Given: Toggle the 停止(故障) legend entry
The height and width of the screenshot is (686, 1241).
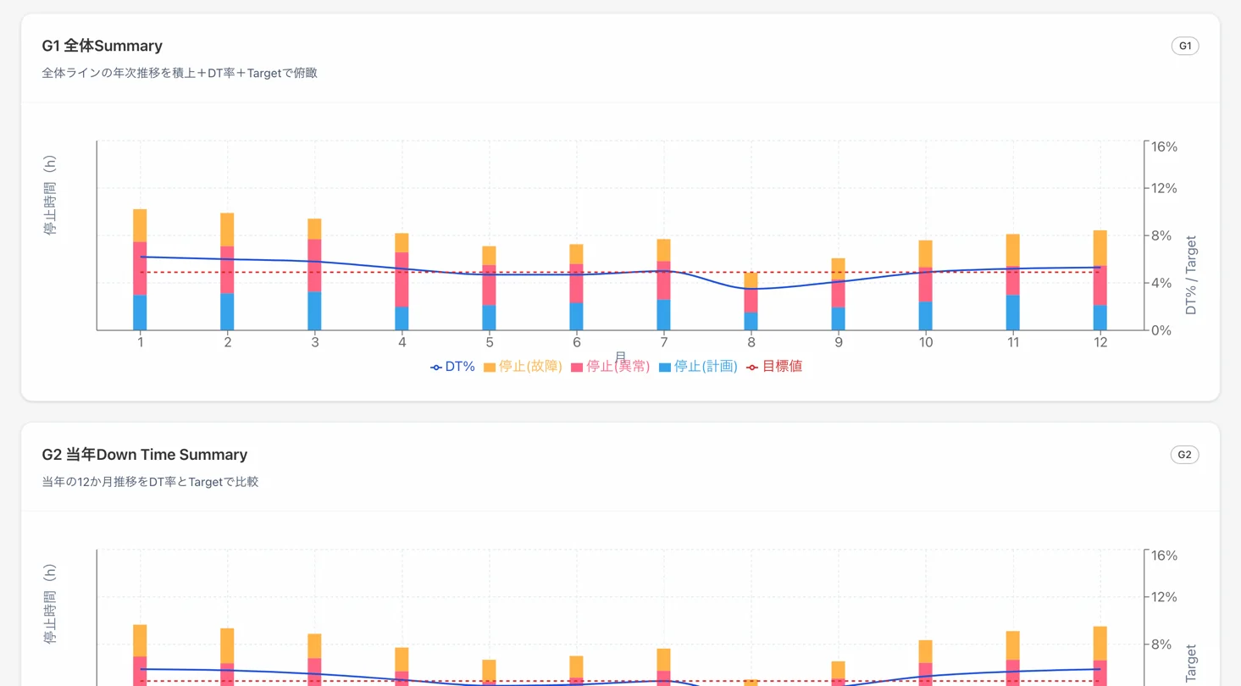Looking at the screenshot, I should tap(523, 367).
